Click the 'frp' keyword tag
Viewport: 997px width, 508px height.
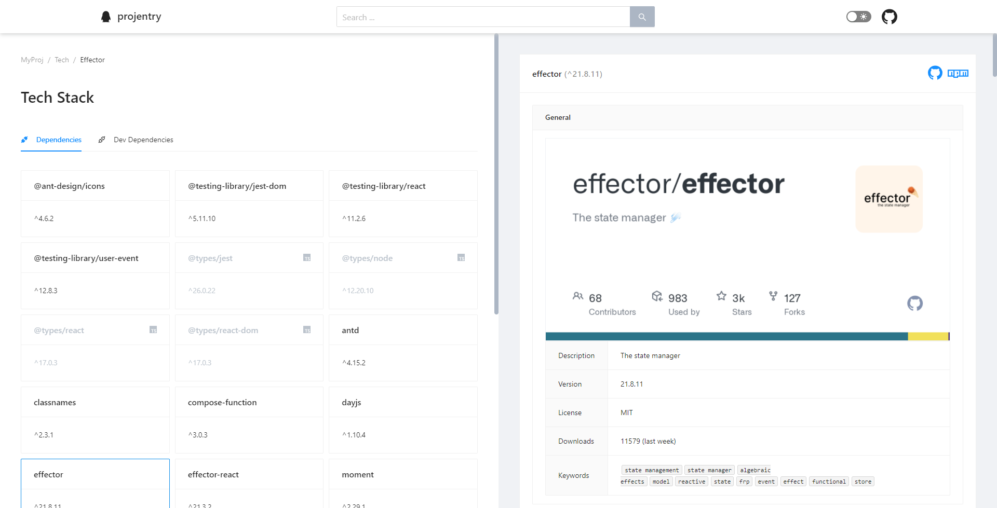pos(744,482)
